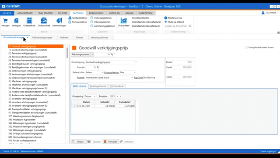Click the account list scrollbar
The width and height of the screenshot is (280, 158).
(67, 53)
